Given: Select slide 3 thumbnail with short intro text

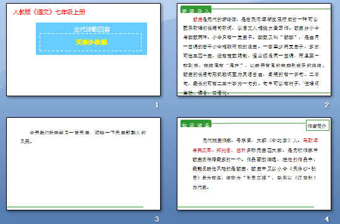Looking at the screenshot, I should (83, 164).
